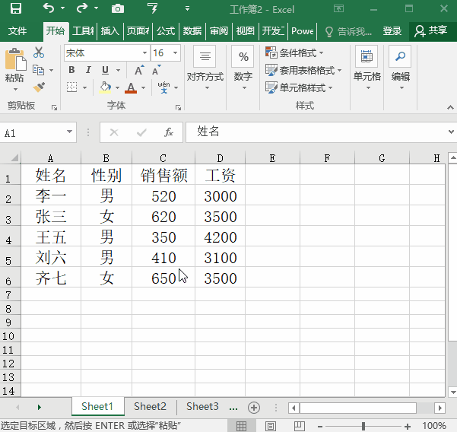Select cell C3 containing 620
457x432 pixels.
(x=163, y=217)
